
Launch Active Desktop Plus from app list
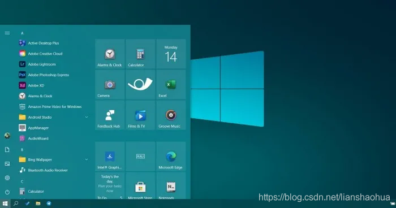(x=54, y=43)
